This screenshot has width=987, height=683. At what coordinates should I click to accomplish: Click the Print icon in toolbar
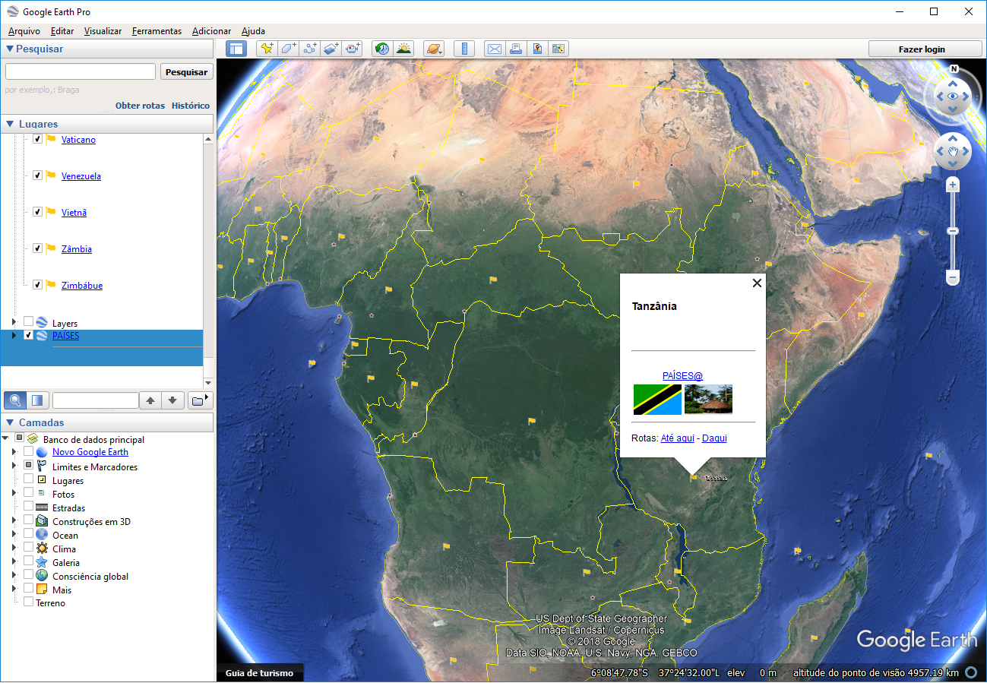516,49
